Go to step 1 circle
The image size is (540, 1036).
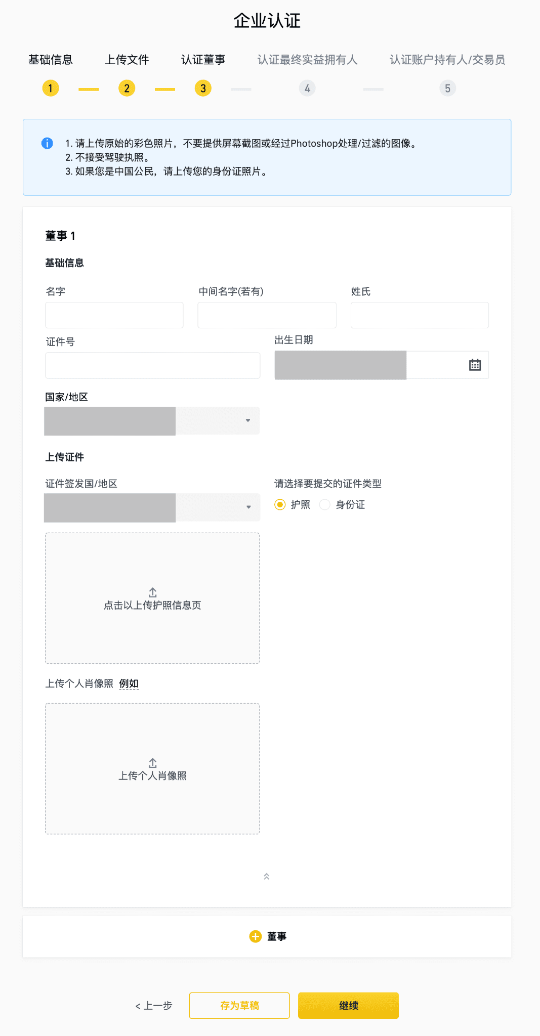pyautogui.click(x=51, y=89)
